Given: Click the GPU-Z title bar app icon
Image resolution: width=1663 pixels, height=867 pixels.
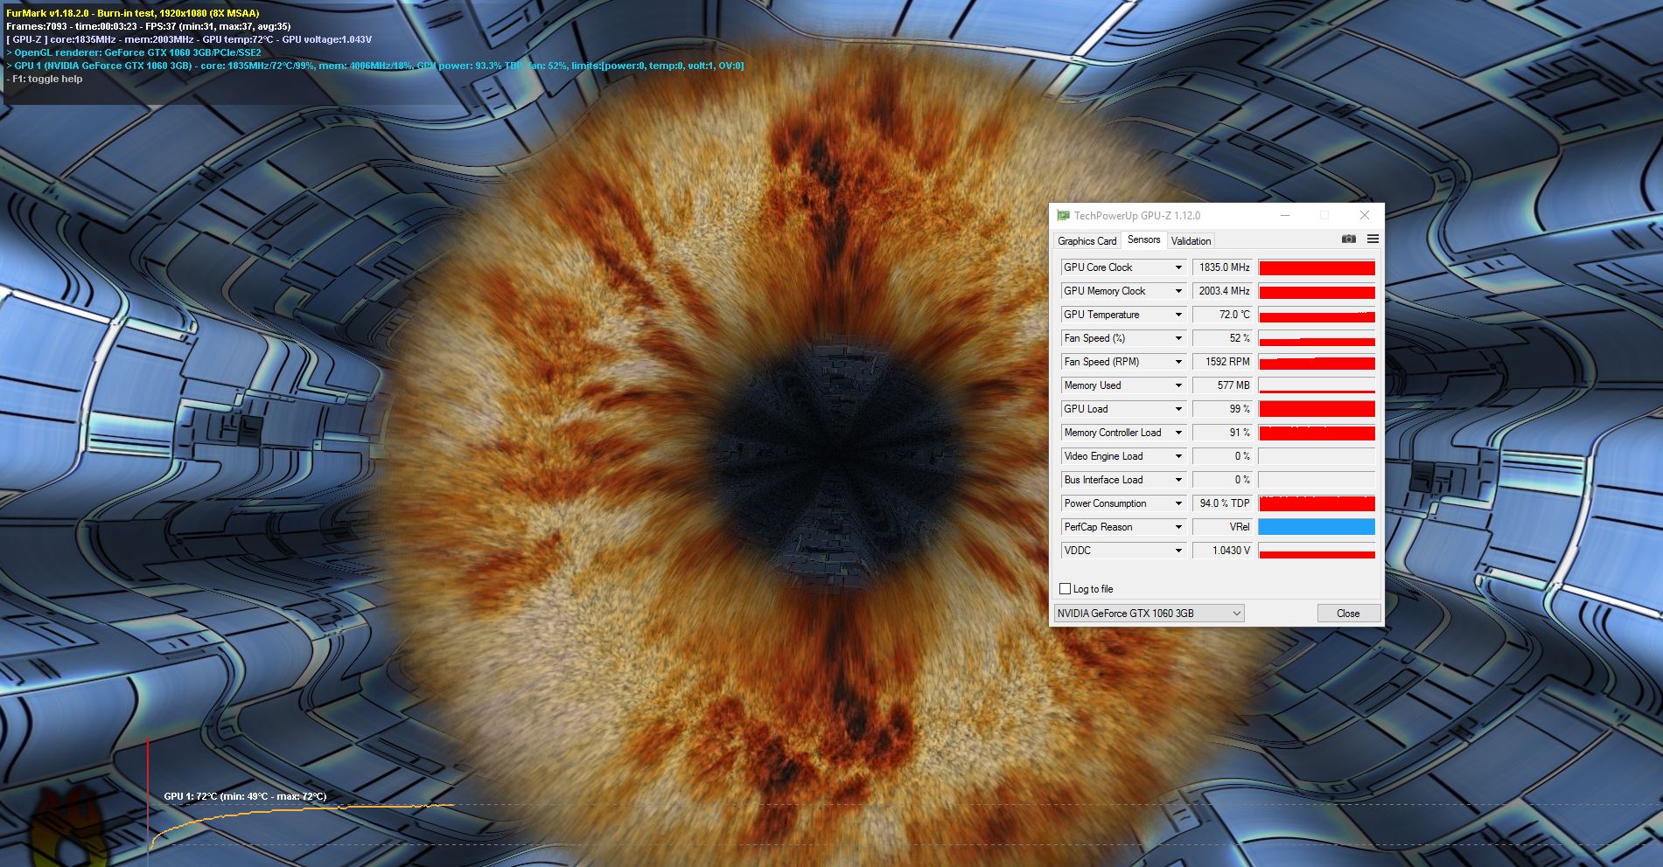Looking at the screenshot, I should pyautogui.click(x=1063, y=216).
